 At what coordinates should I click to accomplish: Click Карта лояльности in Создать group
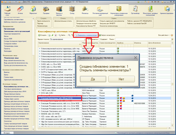tap(43, 21)
